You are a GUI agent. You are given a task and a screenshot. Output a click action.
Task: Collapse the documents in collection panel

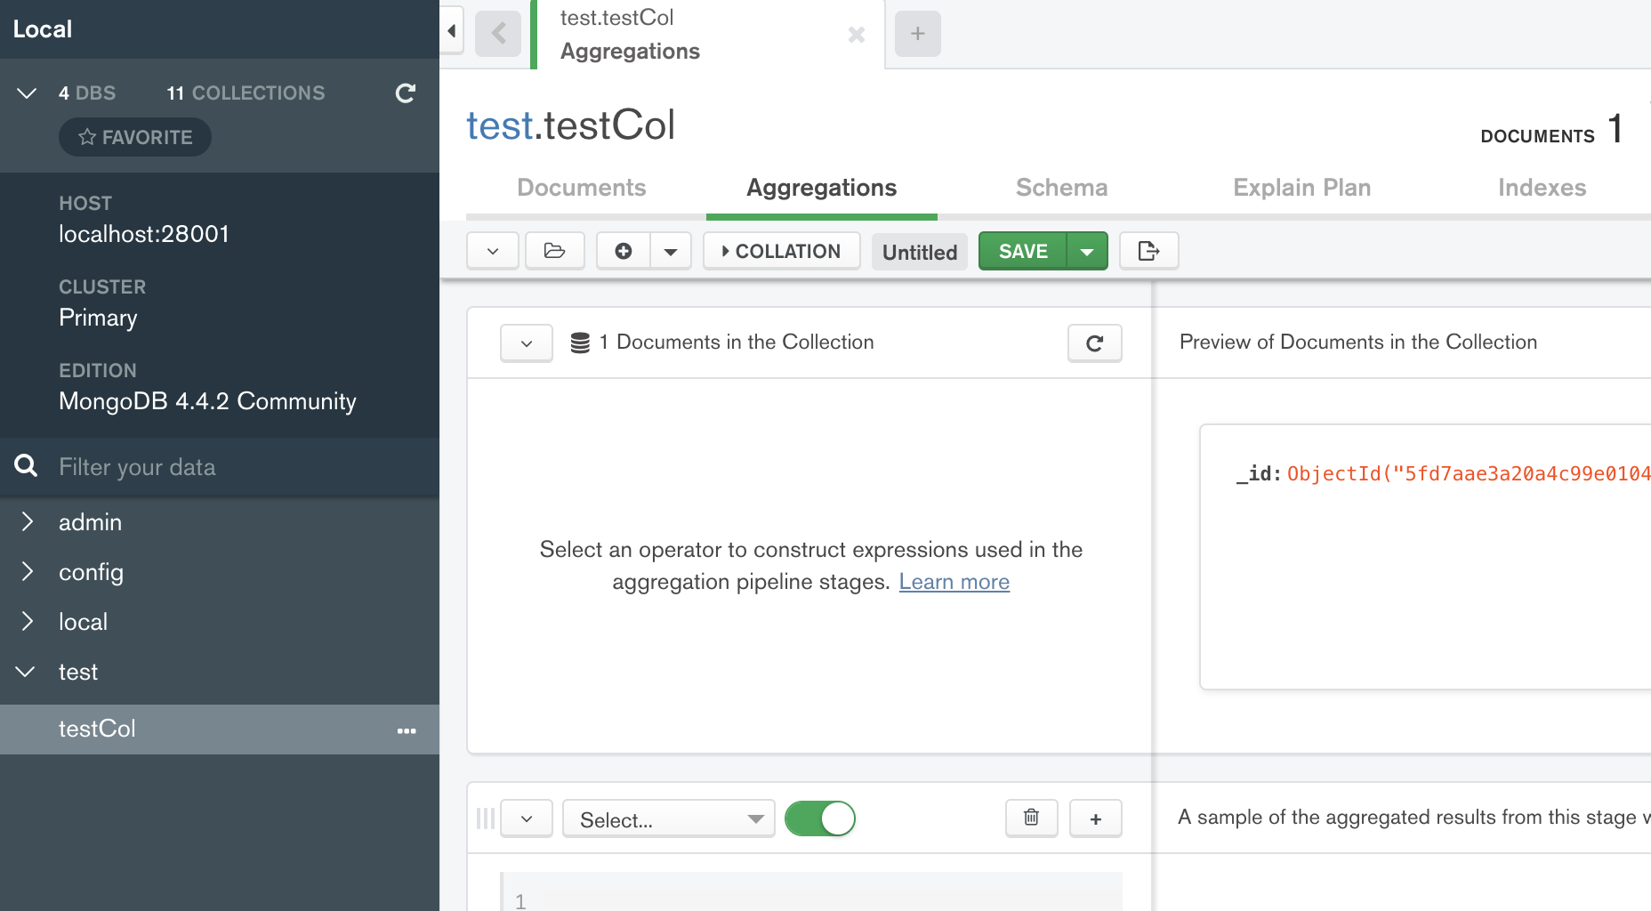click(x=527, y=343)
